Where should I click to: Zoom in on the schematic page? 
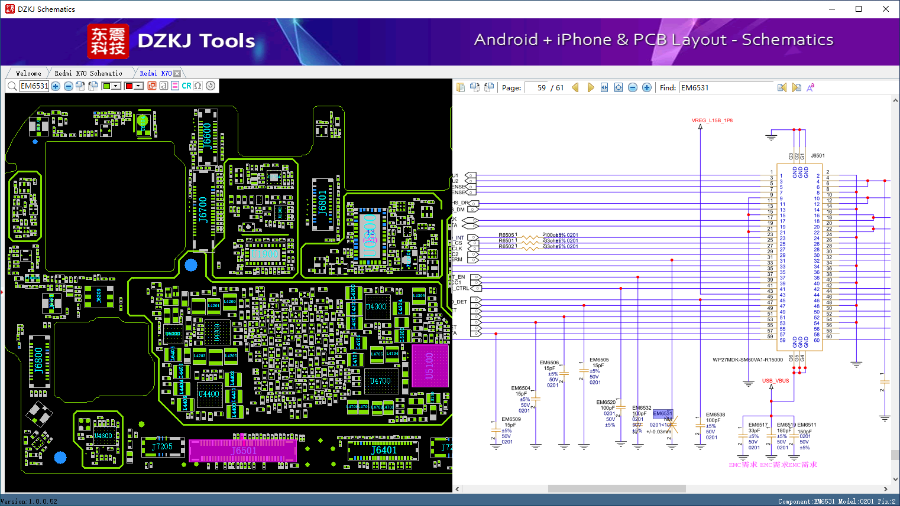pos(647,87)
